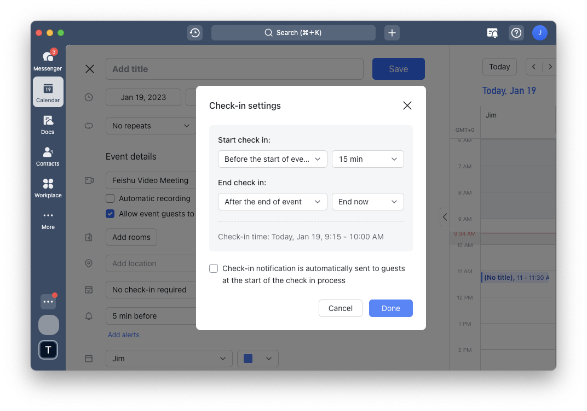Enable automatic check-in notification to guests

click(x=214, y=268)
